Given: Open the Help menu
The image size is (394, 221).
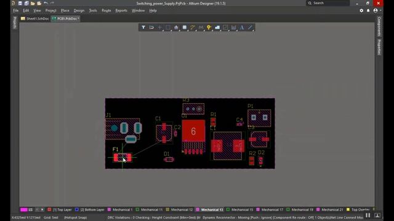Looking at the screenshot, I should pos(153,10).
